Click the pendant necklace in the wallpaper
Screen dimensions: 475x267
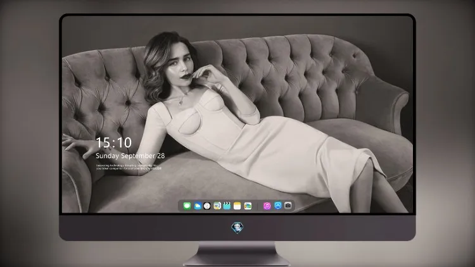pyautogui.click(x=181, y=102)
